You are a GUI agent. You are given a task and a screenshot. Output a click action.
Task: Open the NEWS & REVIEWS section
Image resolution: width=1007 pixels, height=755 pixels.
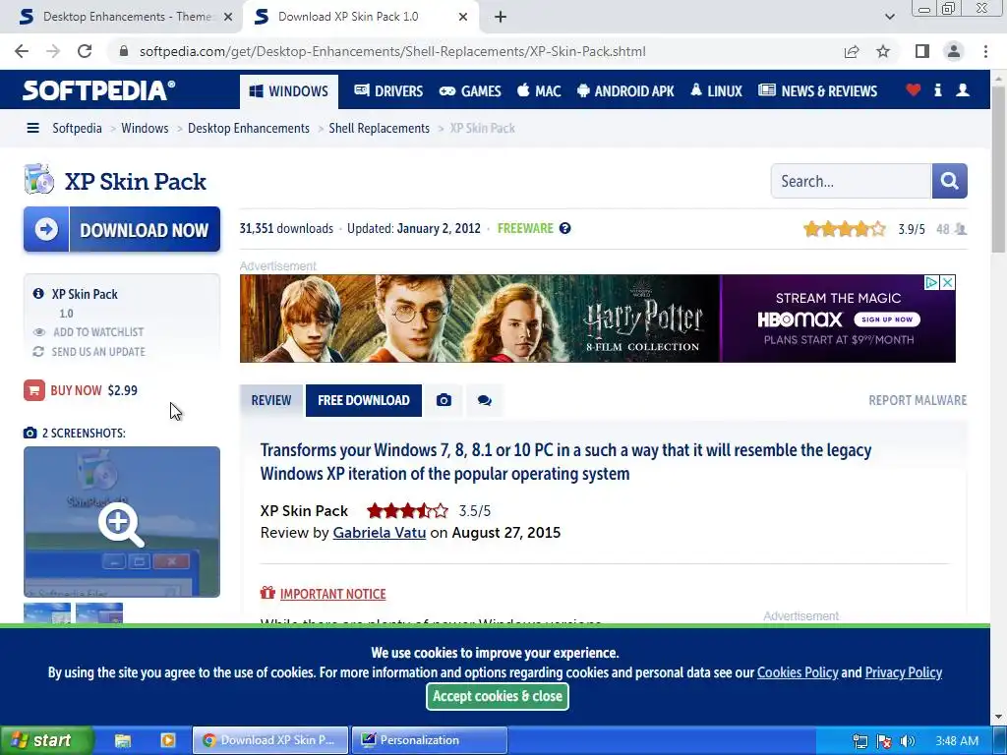(817, 91)
